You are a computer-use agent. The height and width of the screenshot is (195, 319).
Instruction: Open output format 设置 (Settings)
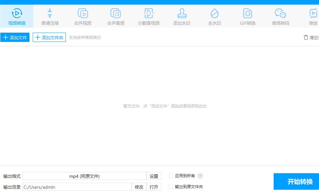coord(154,176)
